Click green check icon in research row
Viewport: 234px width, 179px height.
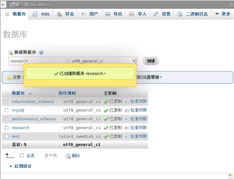tap(106, 128)
